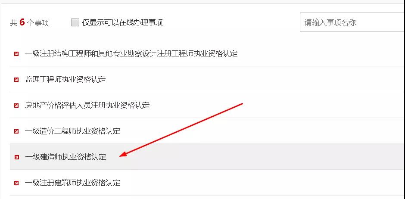Click red arrow icon beside 一级注册结构工程师 item
This screenshot has width=405, height=199.
[16, 54]
